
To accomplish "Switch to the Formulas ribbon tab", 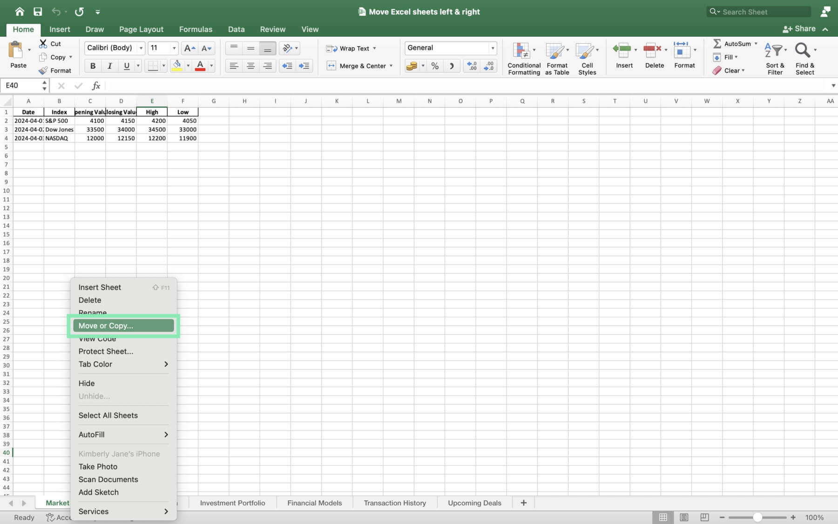I will coord(196,29).
